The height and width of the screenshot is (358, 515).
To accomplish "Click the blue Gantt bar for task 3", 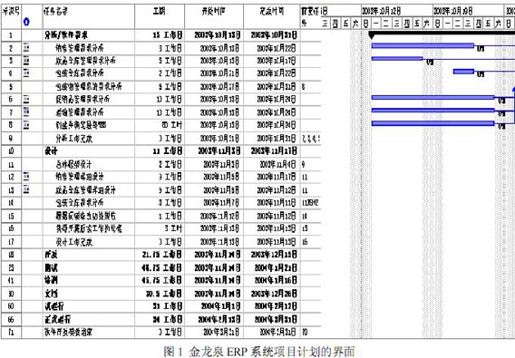I will click(x=397, y=59).
